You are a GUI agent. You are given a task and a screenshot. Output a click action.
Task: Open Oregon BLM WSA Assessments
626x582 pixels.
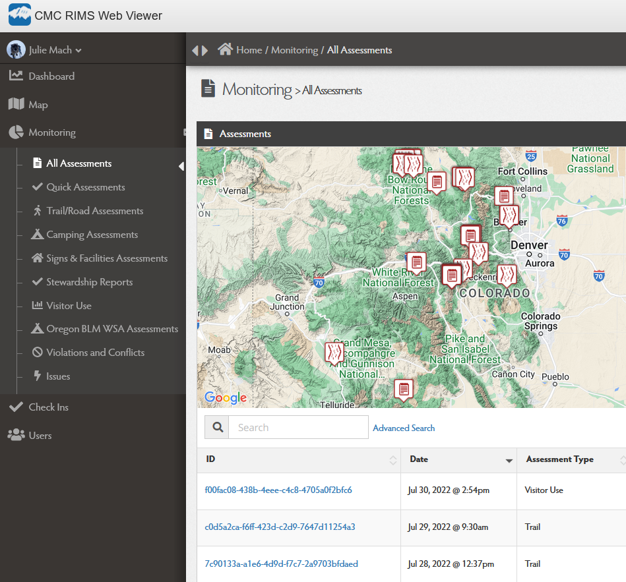[x=112, y=329]
